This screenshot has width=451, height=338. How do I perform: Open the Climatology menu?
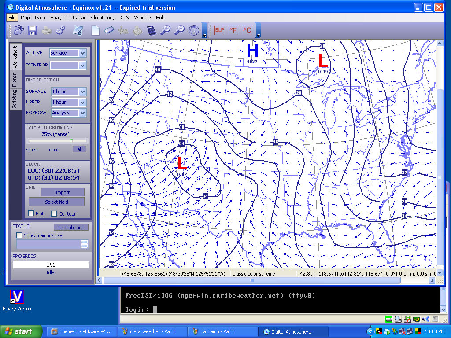click(103, 18)
